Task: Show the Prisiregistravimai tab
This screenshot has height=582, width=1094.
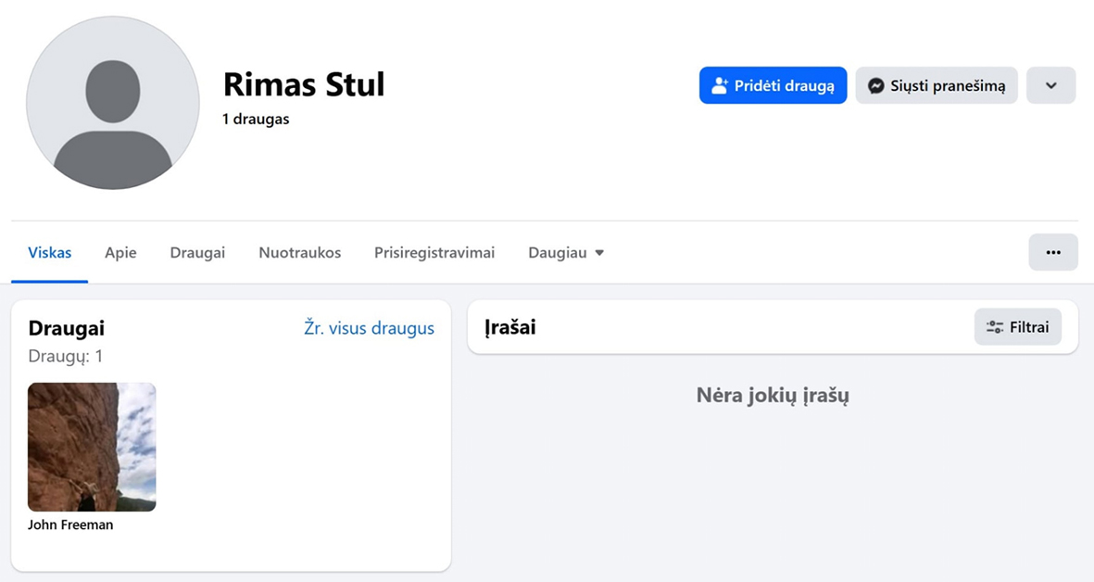Action: tap(434, 253)
